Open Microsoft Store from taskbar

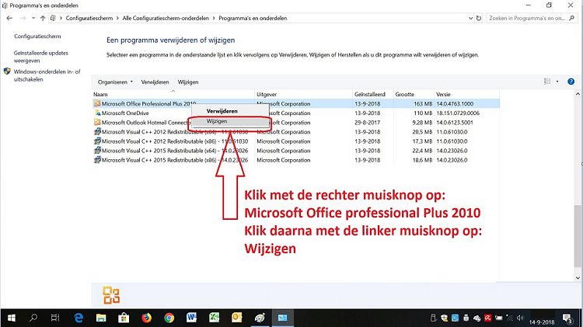[x=124, y=318]
